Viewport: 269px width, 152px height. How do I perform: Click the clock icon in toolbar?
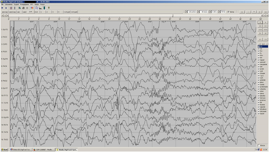click(x=27, y=8)
